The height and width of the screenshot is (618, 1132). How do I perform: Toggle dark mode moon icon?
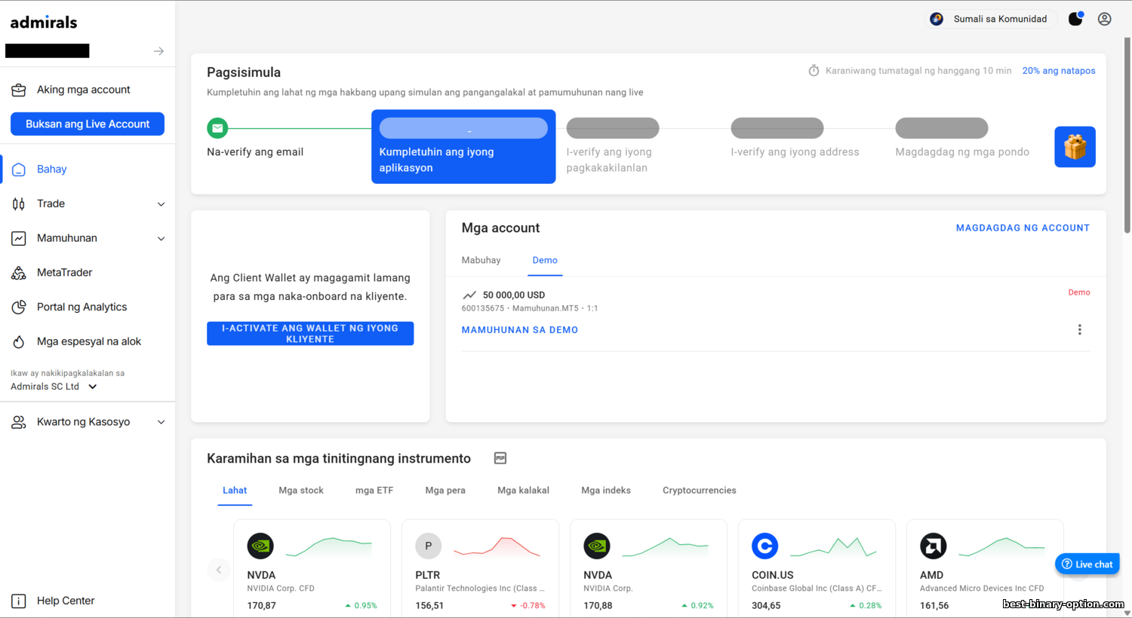coord(1075,19)
